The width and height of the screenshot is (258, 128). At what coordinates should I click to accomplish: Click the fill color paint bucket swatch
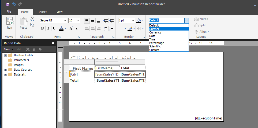[139, 20]
